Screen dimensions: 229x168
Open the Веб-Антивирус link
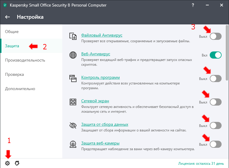96,54
